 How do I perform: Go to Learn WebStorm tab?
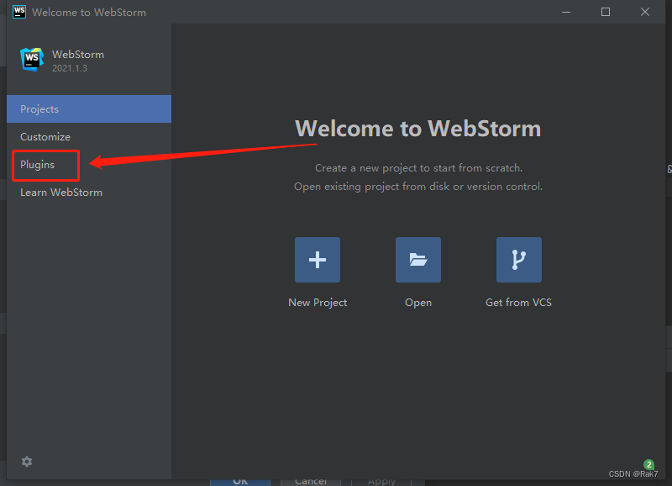pos(89,193)
